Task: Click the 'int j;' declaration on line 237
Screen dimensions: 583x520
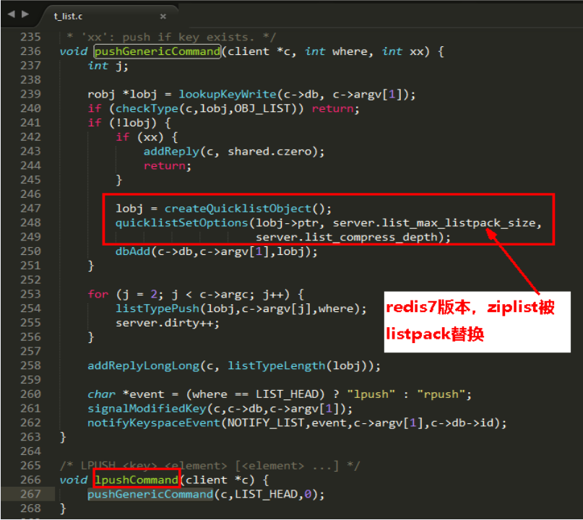Action: click(108, 66)
